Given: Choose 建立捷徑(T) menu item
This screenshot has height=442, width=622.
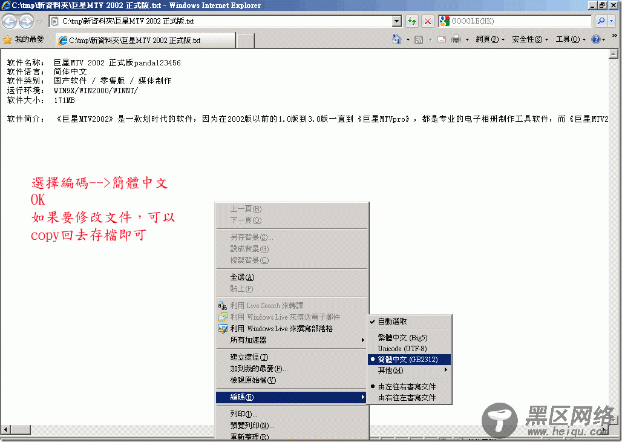Looking at the screenshot, I should pyautogui.click(x=291, y=357).
